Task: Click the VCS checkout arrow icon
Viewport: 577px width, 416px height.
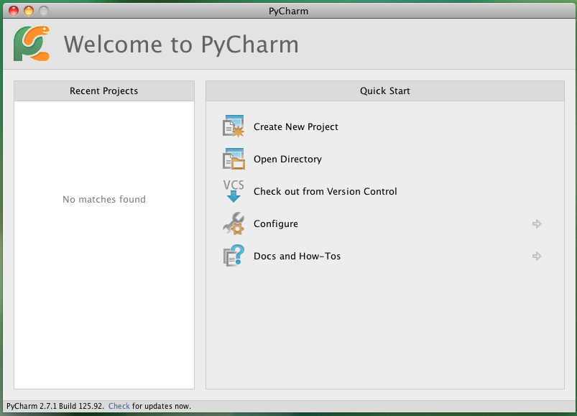Action: (234, 191)
